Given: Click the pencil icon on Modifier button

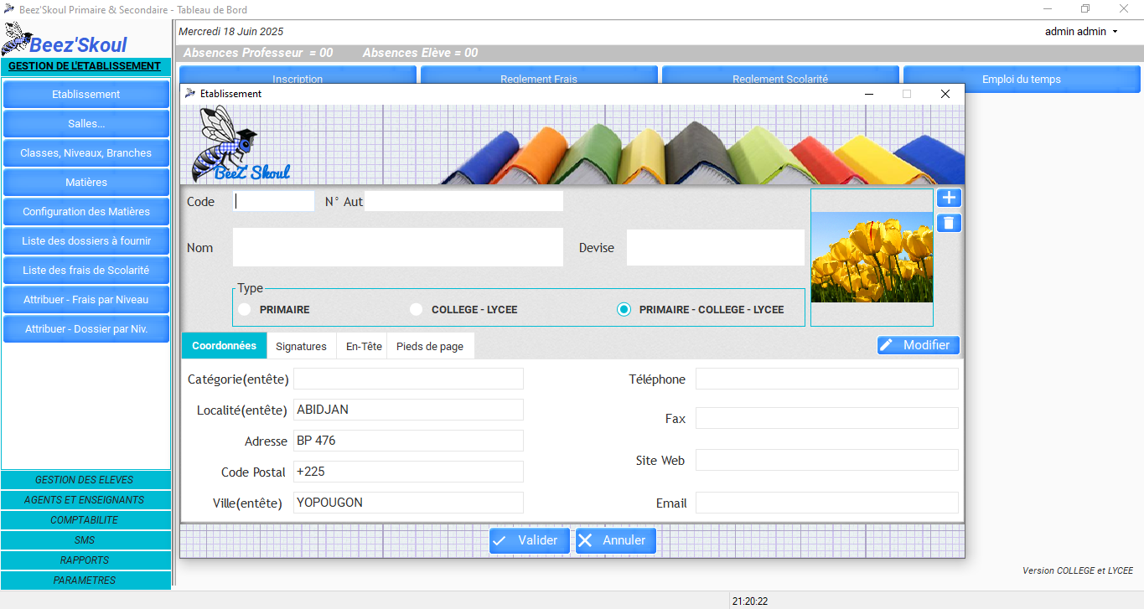Looking at the screenshot, I should click(x=887, y=345).
